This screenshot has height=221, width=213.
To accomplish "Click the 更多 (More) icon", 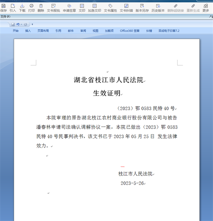I will pyautogui.click(x=206, y=8).
